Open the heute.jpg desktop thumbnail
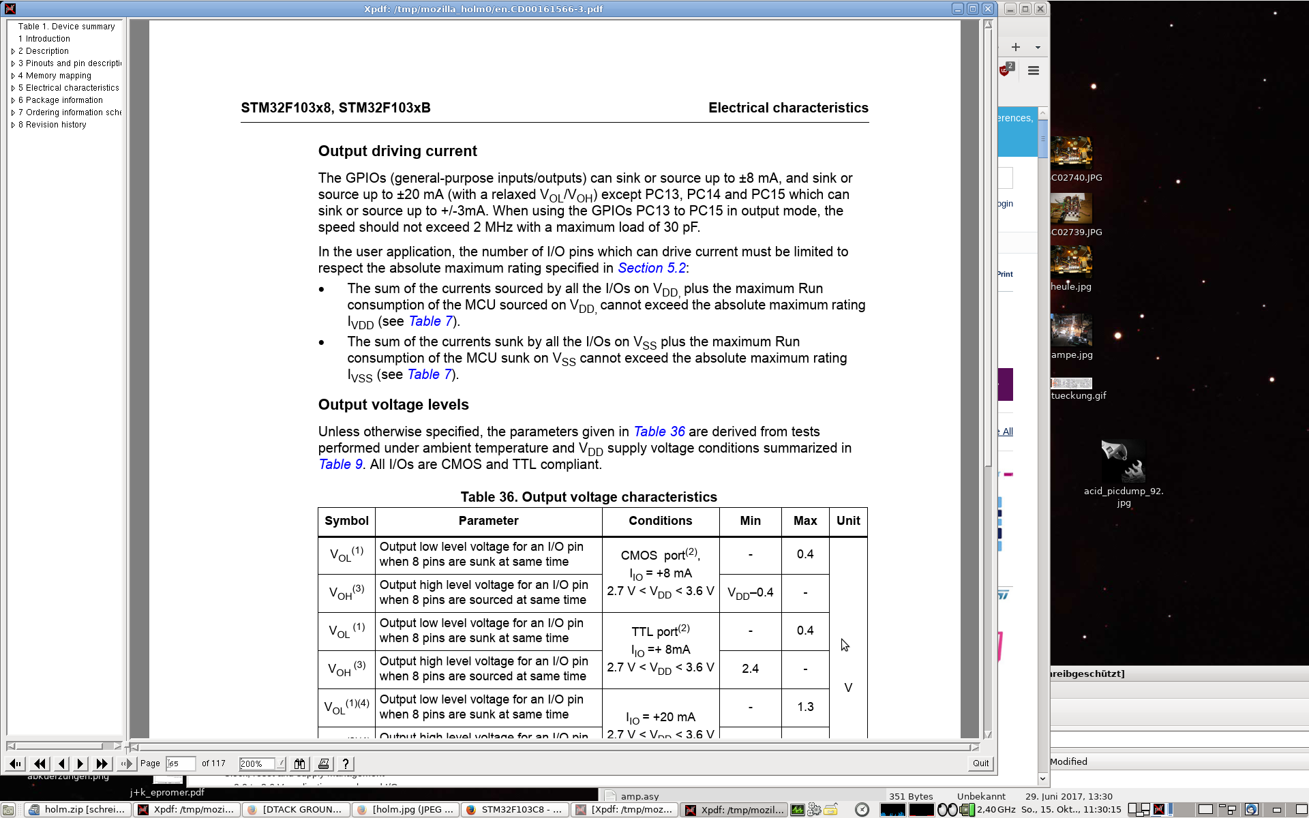Viewport: 1309px width, 818px height. [x=1071, y=262]
